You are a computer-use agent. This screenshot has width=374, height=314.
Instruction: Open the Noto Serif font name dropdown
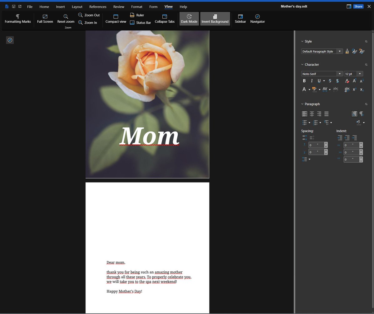tap(340, 74)
